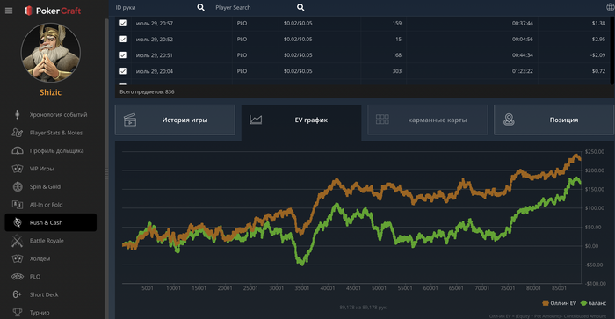Image resolution: width=615 pixels, height=319 pixels.
Task: Switch to the История игры tab
Action: [x=175, y=120]
